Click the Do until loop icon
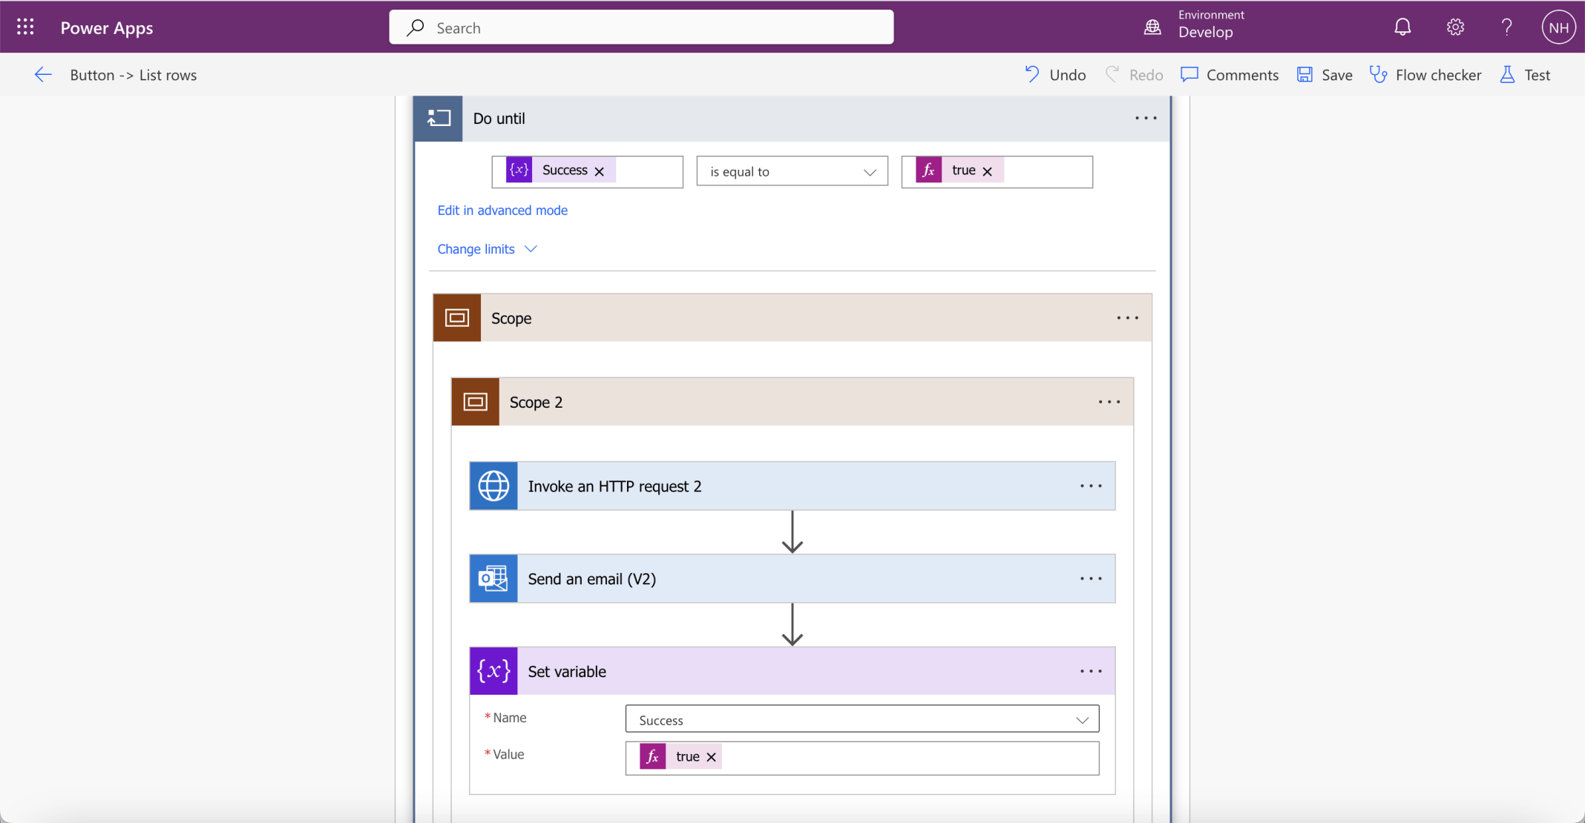 (x=439, y=119)
